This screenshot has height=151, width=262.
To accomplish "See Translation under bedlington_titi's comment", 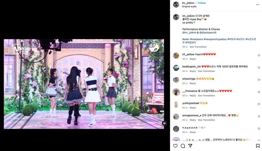I will tap(206, 71).
